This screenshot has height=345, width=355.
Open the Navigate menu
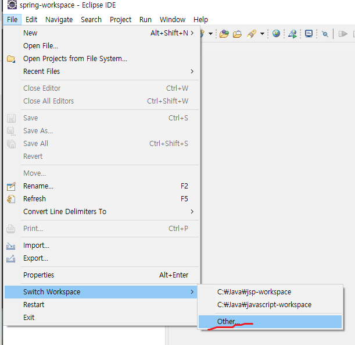point(59,20)
